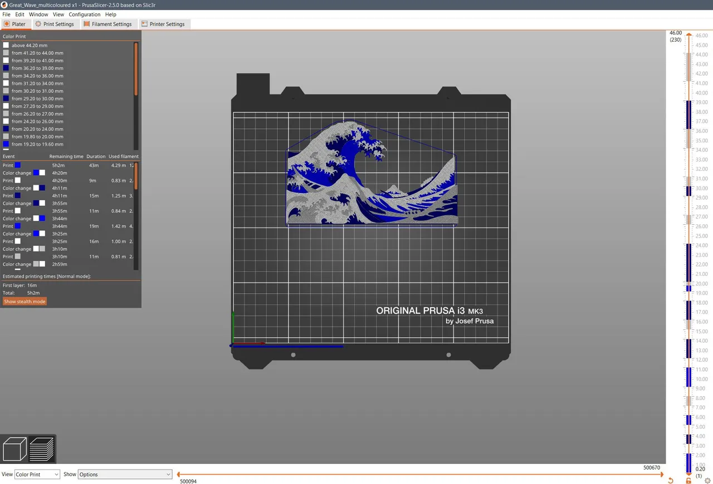
Task: Open the Window menu
Action: [38, 14]
